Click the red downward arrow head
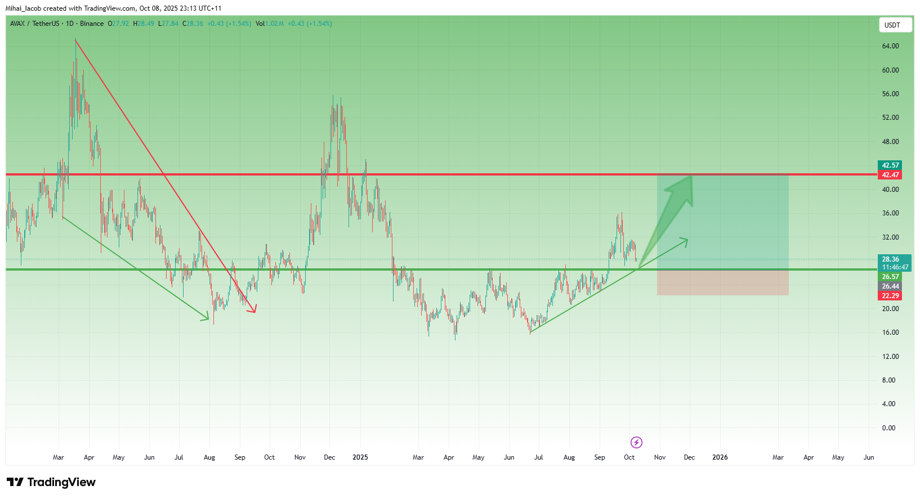Image resolution: width=920 pixels, height=499 pixels. pos(253,309)
